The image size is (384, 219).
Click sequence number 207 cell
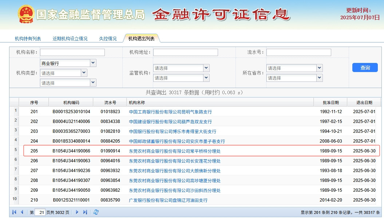click(34, 170)
